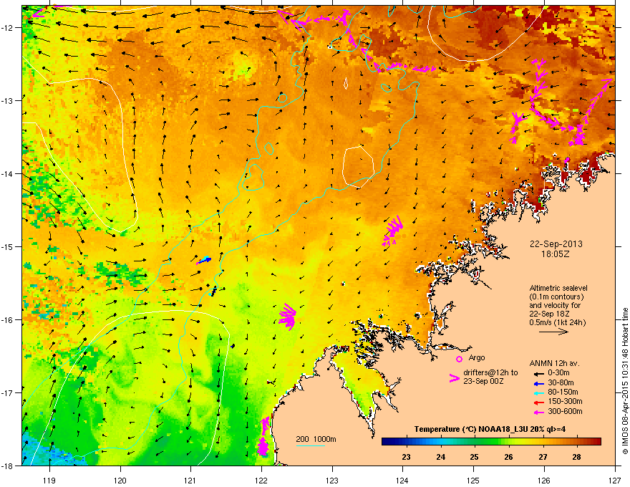Image resolution: width=630 pixels, height=487 pixels.
Task: Click the magenta drifter cluster near 124E, 14.8S
Action: [392, 231]
